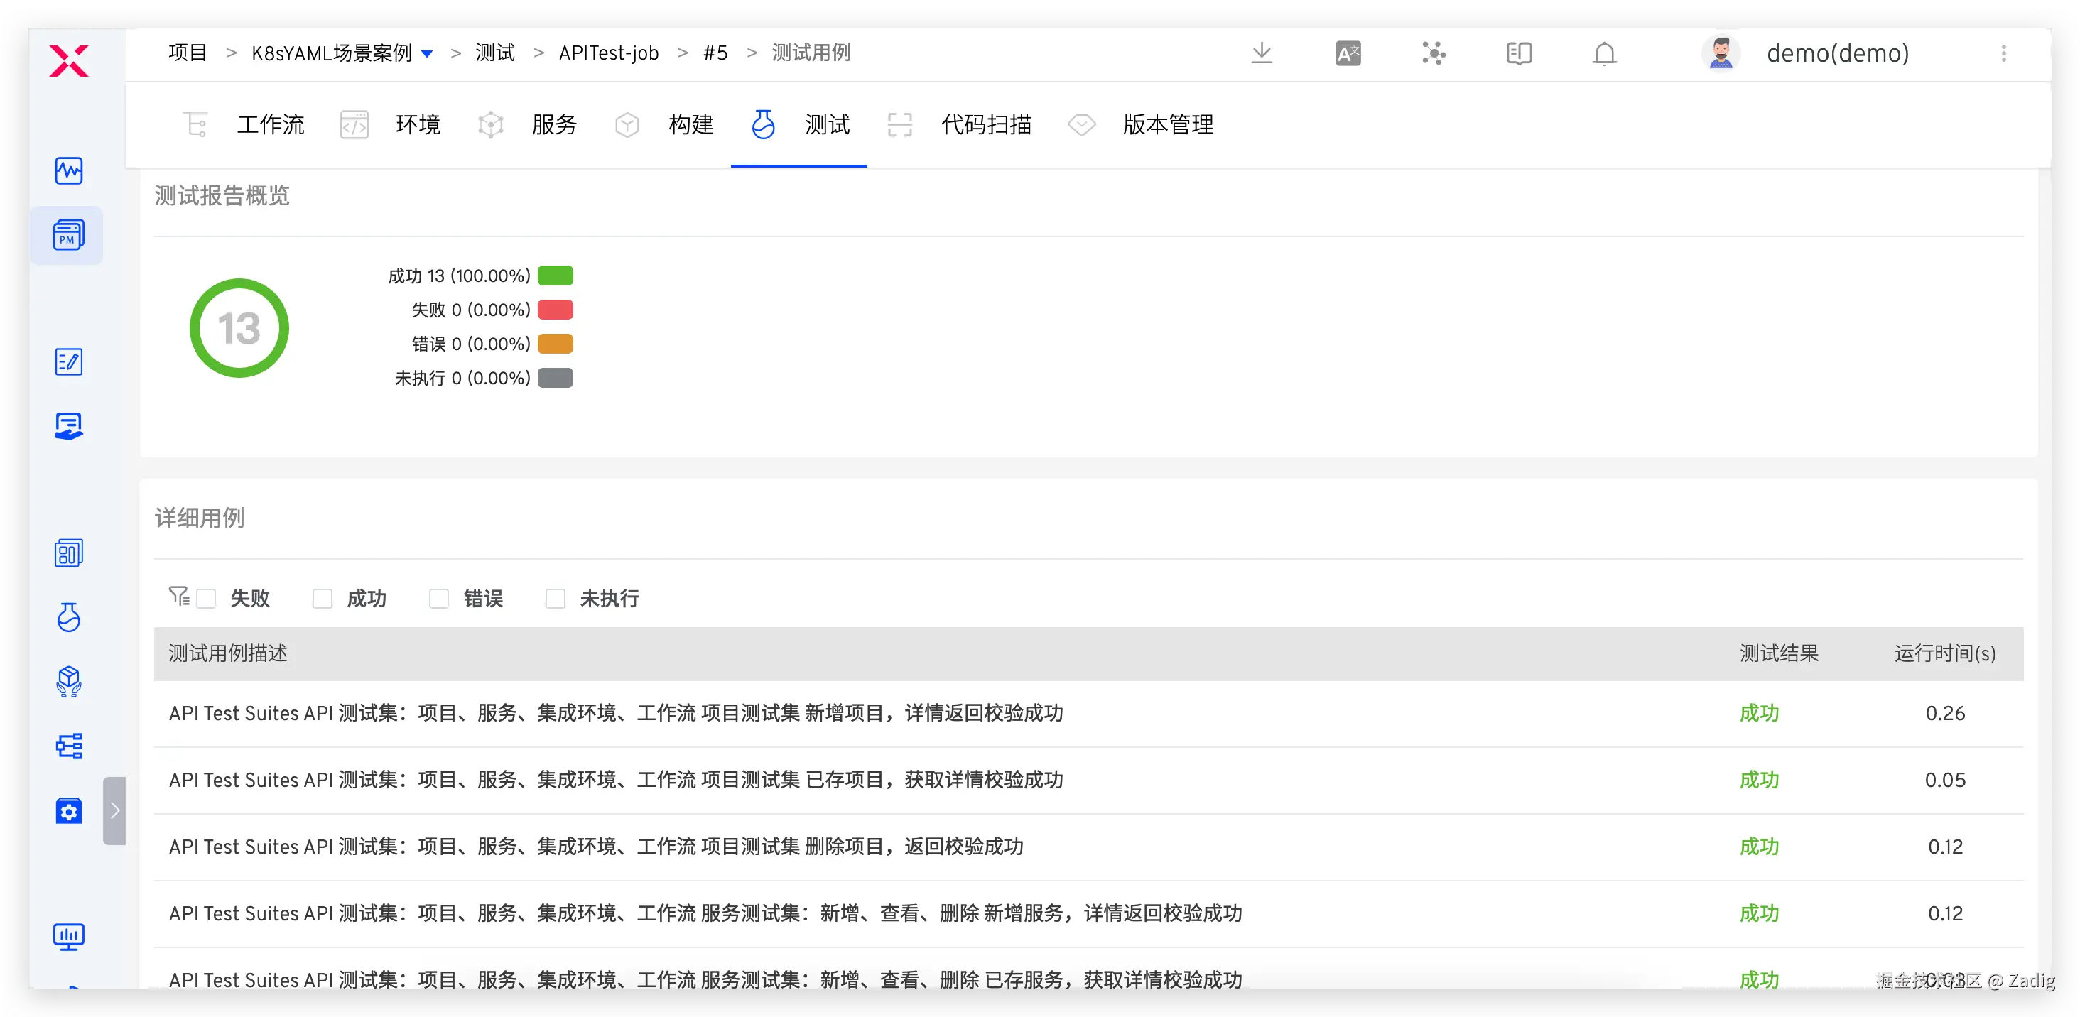Open the language translation icon

pos(1348,53)
